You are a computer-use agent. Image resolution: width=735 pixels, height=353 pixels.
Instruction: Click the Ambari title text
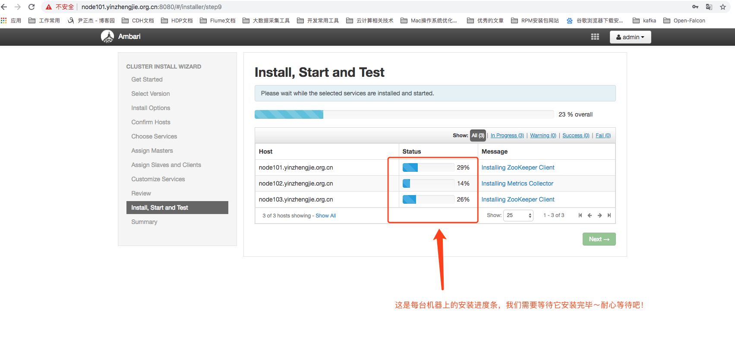pyautogui.click(x=129, y=37)
